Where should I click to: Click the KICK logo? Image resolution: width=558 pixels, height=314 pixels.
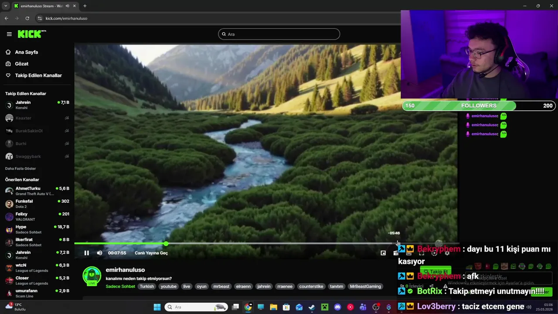point(32,34)
